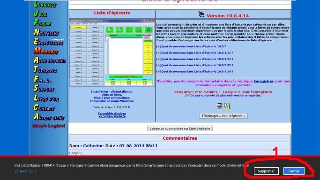The height and width of the screenshot is (180, 320).
Task: Open the Tutoriels menu entry
Action: point(45,70)
